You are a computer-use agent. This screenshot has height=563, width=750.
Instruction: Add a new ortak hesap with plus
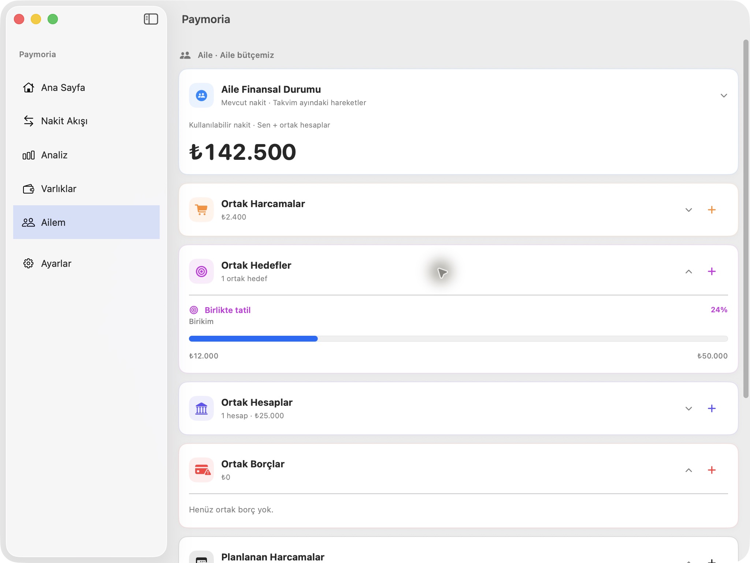coord(712,408)
